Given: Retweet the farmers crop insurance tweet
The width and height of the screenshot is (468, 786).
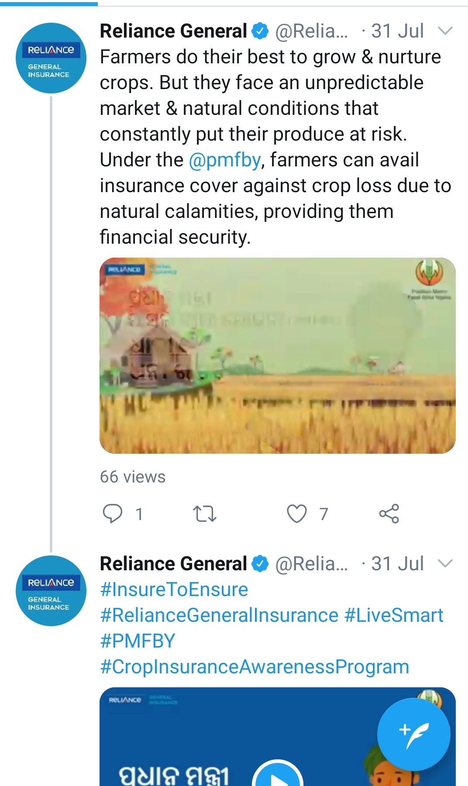Looking at the screenshot, I should [x=204, y=514].
